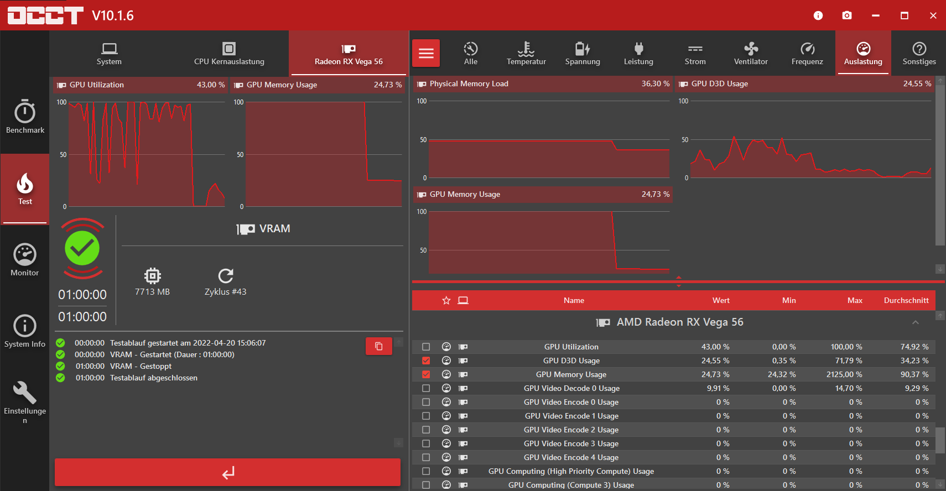The height and width of the screenshot is (491, 946).
Task: Sort sensor table by Wert column
Action: tap(721, 300)
